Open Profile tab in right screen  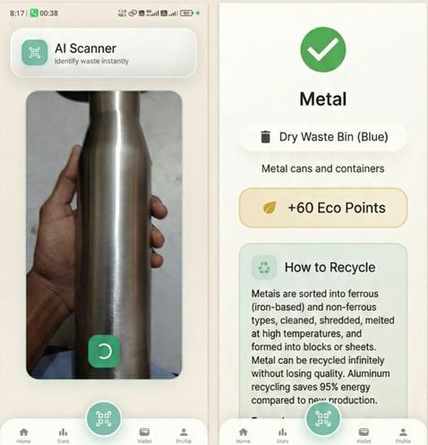[403, 435]
